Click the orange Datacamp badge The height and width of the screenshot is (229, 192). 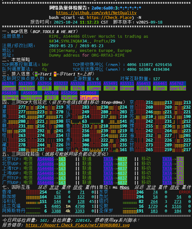coord(89,98)
